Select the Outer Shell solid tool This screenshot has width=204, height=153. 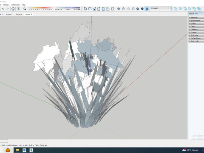pyautogui.click(x=176, y=9)
